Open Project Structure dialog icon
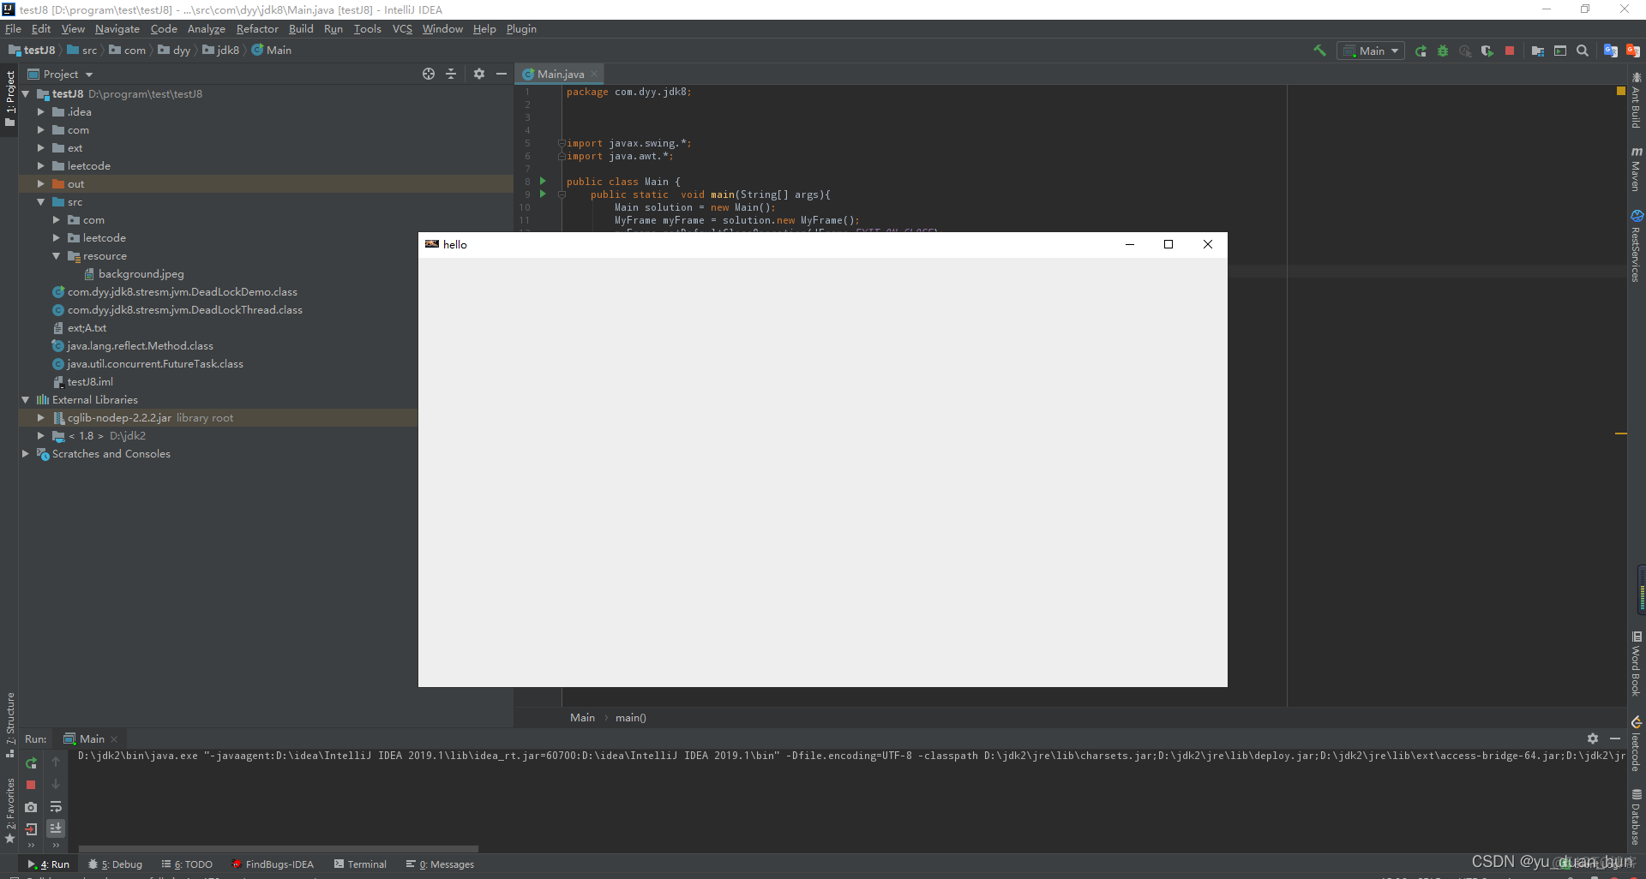The width and height of the screenshot is (1646, 879). (1538, 51)
